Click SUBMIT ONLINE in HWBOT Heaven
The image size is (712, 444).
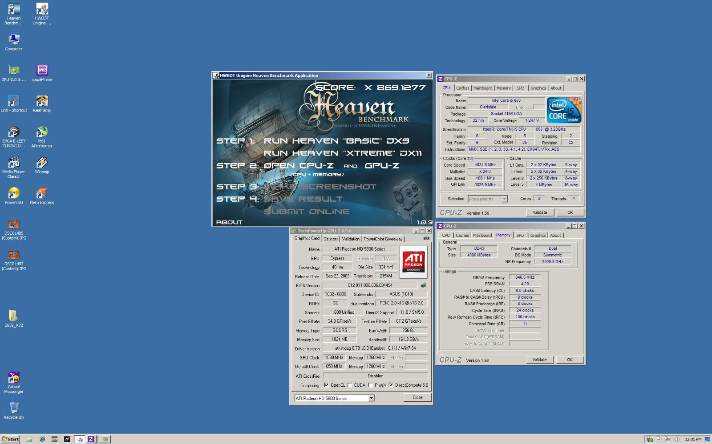pyautogui.click(x=307, y=212)
